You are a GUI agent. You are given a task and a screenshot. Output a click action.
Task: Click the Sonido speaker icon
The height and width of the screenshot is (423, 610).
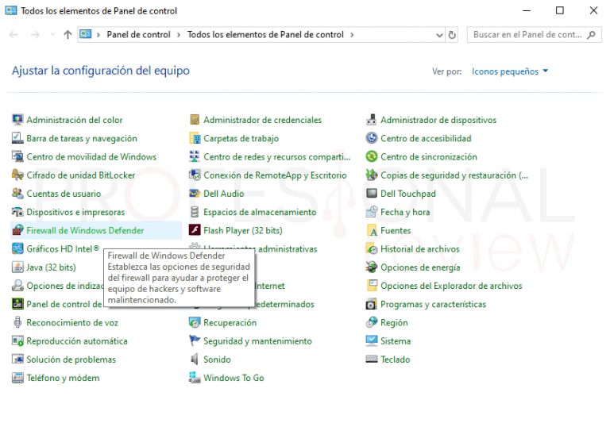pos(195,360)
